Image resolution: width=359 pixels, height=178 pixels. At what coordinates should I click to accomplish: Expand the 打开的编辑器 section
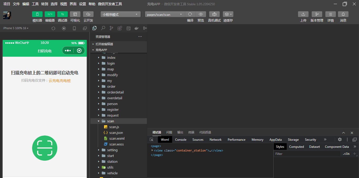pyautogui.click(x=119, y=44)
